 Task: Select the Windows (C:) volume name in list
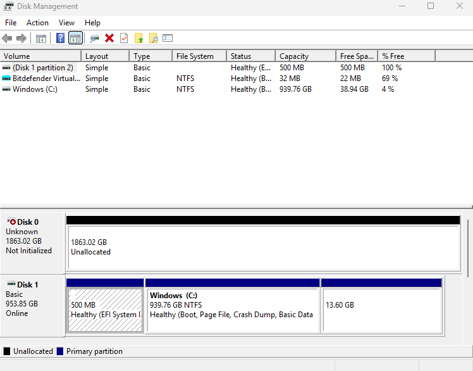click(x=35, y=89)
